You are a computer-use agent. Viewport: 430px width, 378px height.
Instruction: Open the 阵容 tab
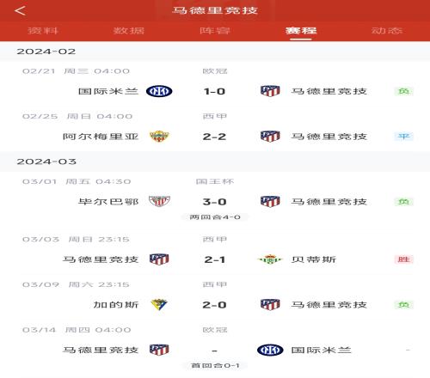215,31
